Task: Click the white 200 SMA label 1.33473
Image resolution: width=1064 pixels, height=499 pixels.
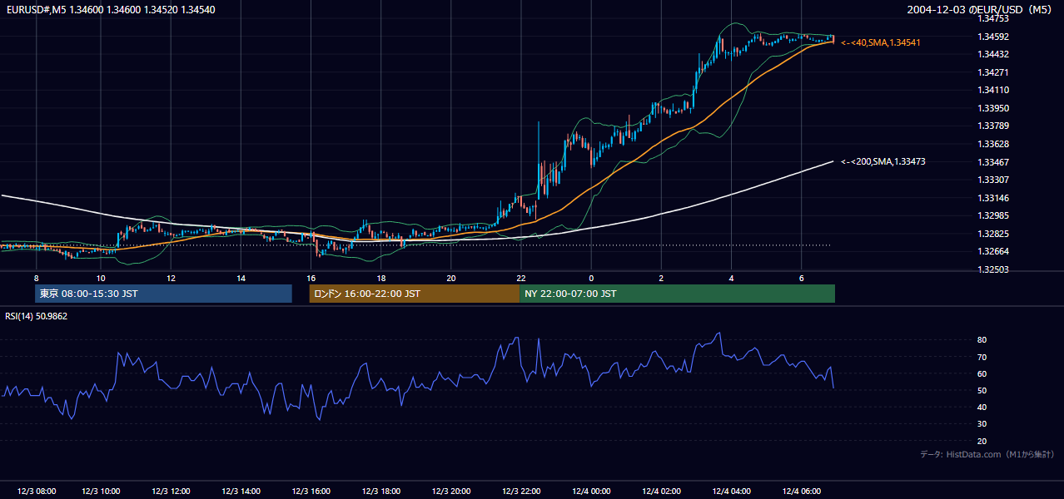Action: [x=883, y=161]
